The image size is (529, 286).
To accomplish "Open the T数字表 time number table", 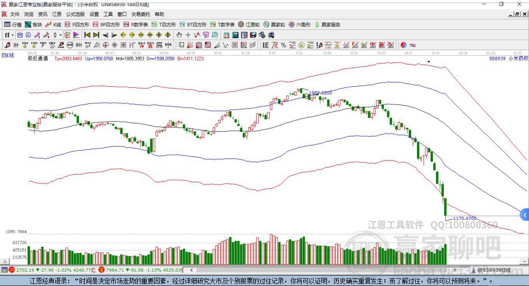I will (222, 25).
